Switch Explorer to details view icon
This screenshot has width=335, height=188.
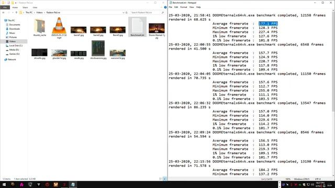coord(161,179)
